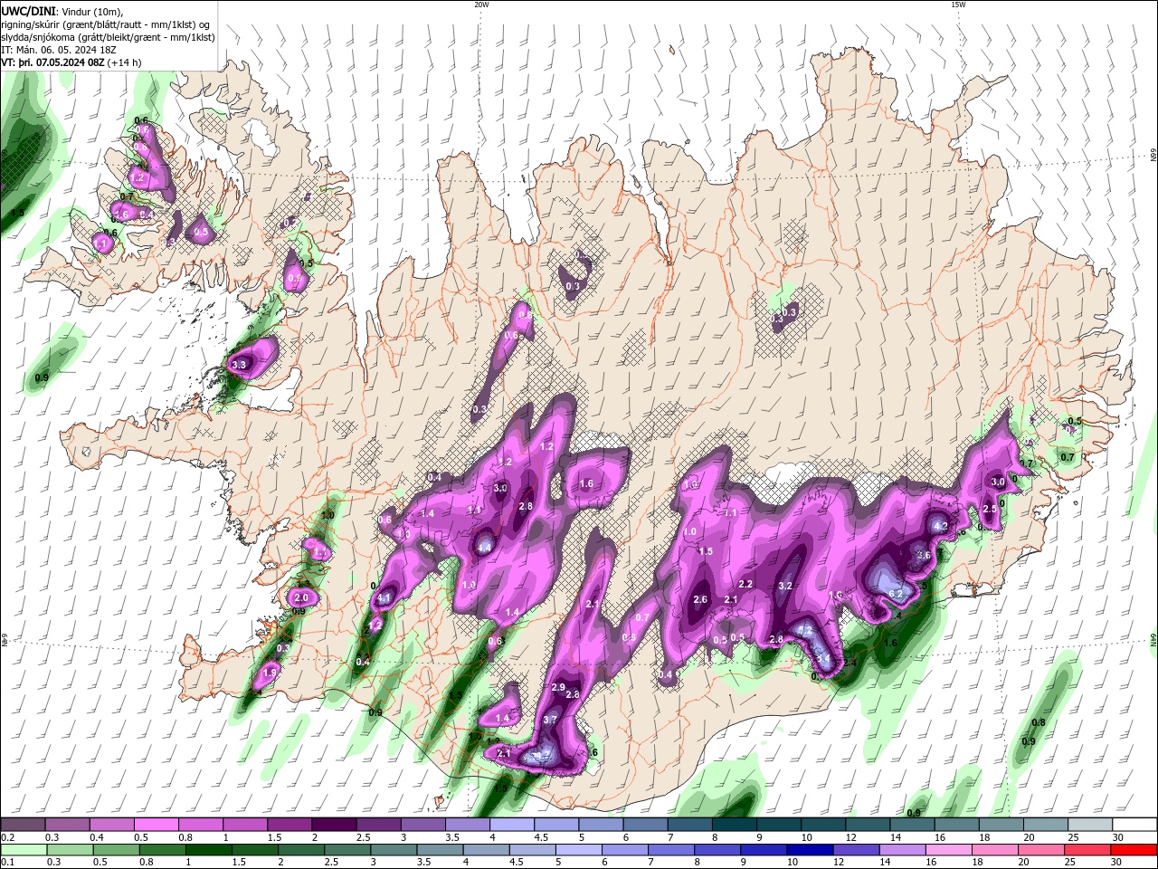Click the 2.6 precipitation value on map
Image resolution: width=1158 pixels, height=869 pixels.
tap(700, 599)
